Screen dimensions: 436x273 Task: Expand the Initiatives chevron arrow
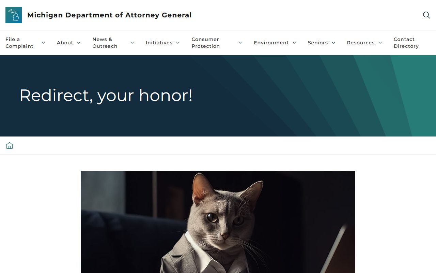pos(178,43)
